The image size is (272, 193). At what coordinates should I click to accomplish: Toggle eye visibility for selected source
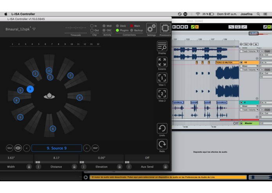[x=18, y=148]
